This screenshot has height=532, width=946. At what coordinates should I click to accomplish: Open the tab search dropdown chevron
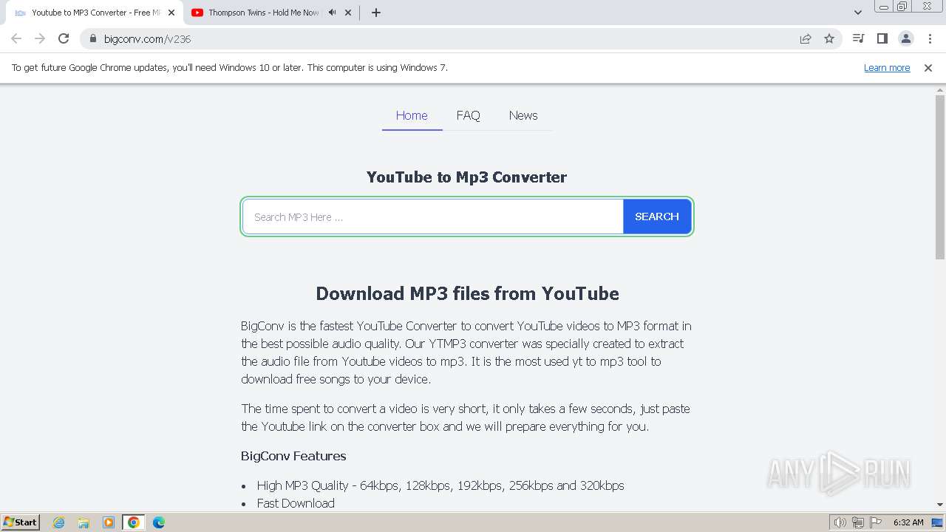click(x=858, y=13)
